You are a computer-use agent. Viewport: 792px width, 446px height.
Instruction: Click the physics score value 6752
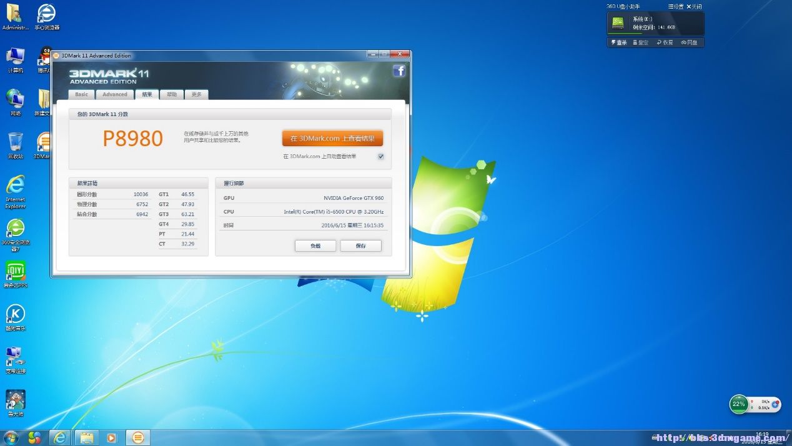pos(142,204)
